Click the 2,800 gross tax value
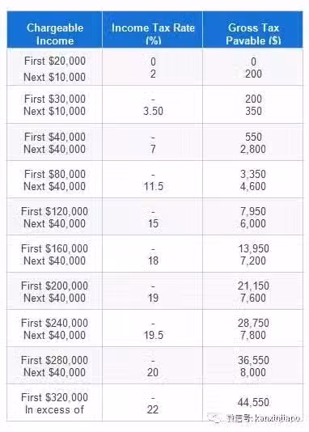309x432 pixels. (253, 149)
